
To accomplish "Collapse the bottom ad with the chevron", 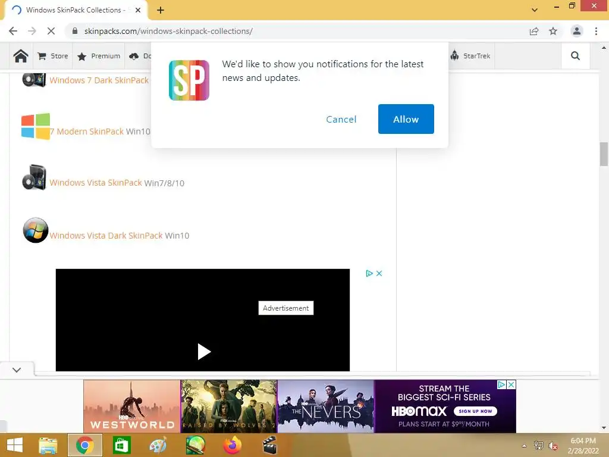I will [17, 370].
